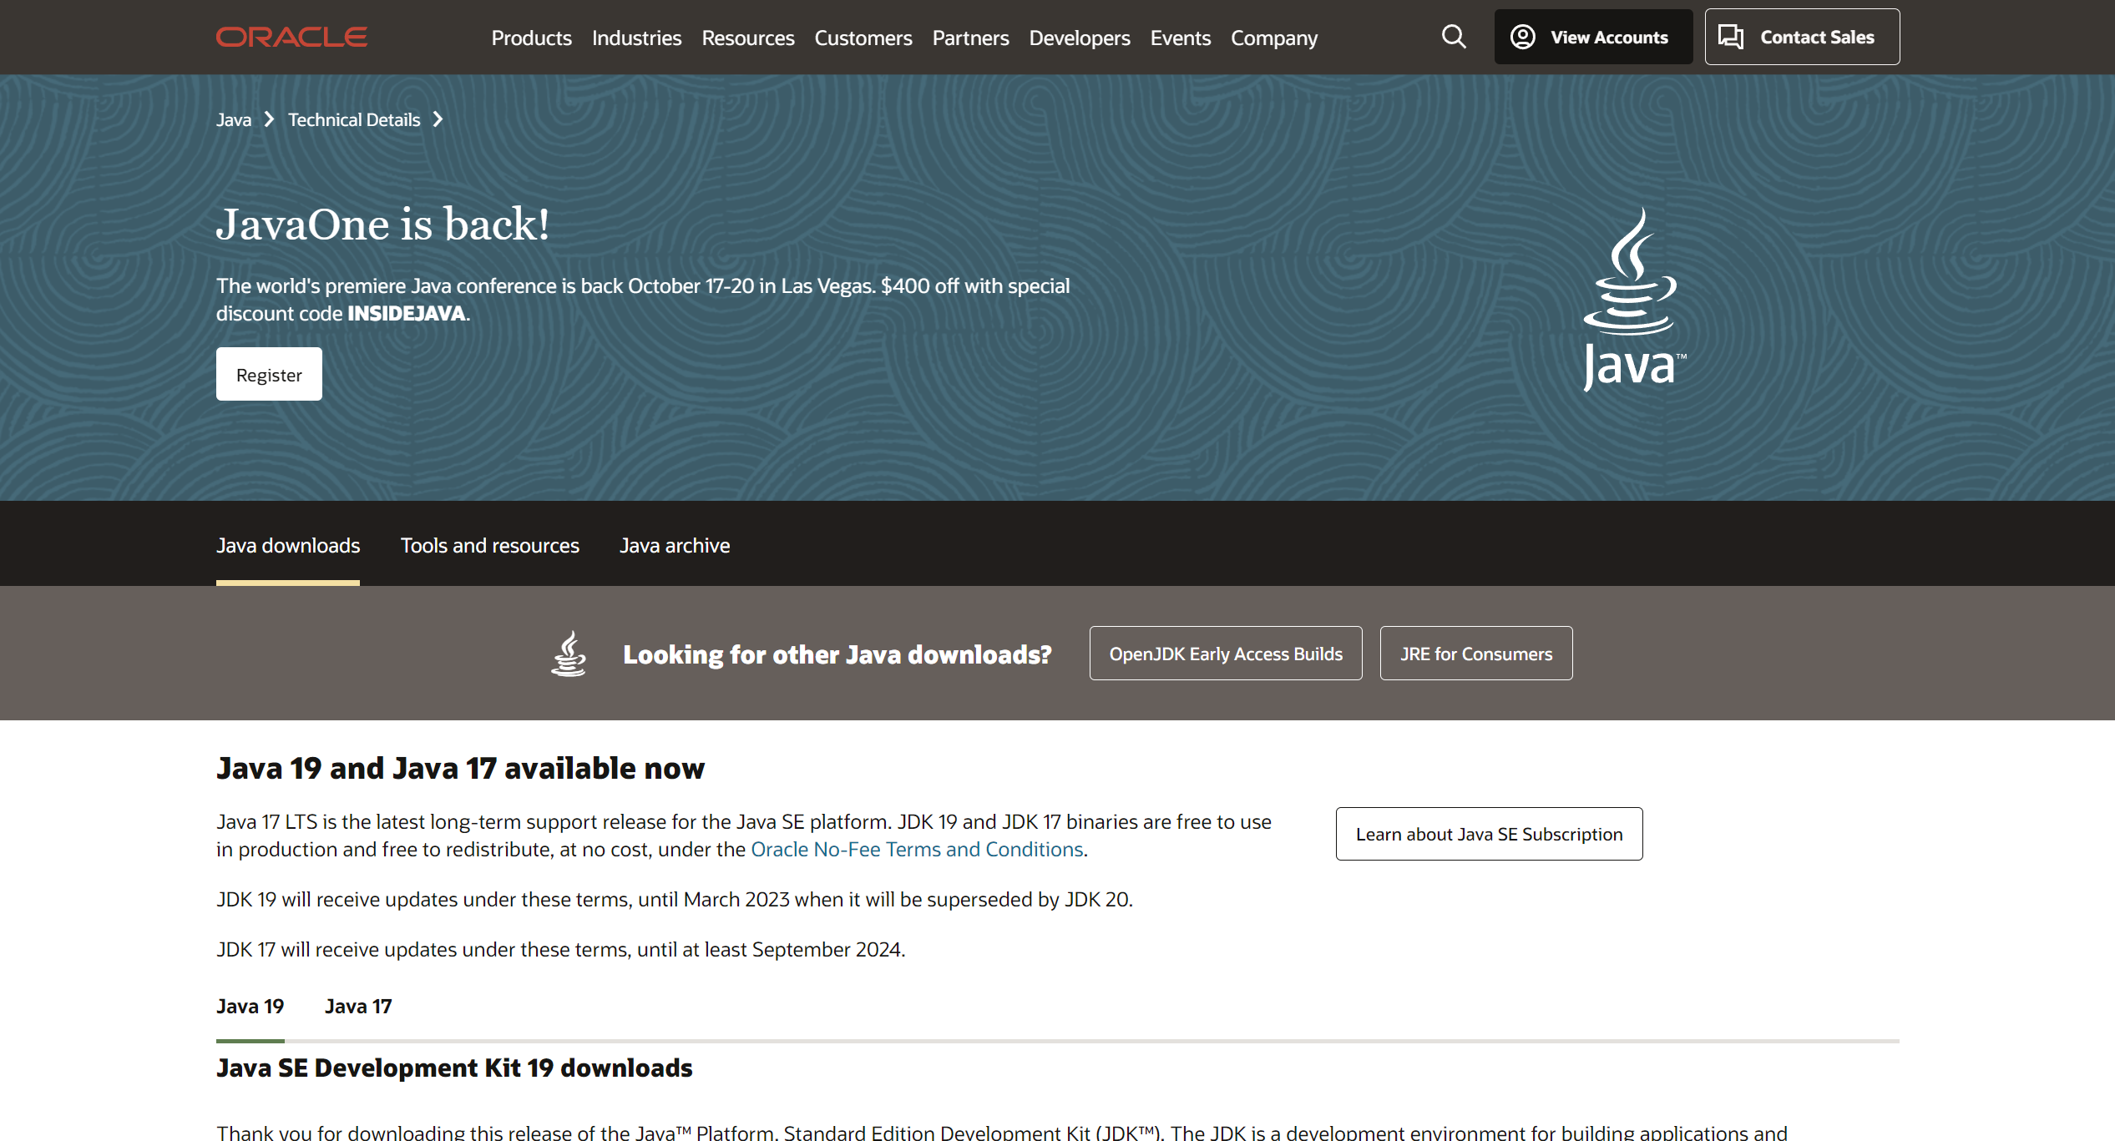Open the Partners menu

[x=970, y=38]
